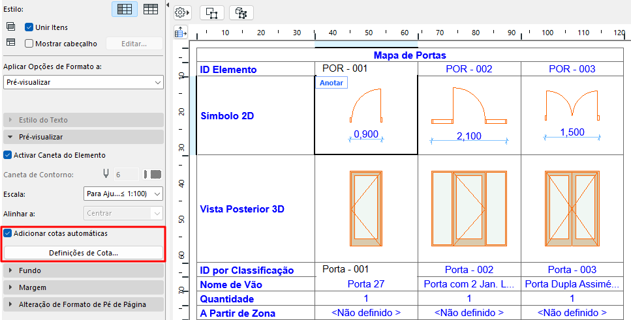Toggle the Unir Itens checkbox

point(29,27)
